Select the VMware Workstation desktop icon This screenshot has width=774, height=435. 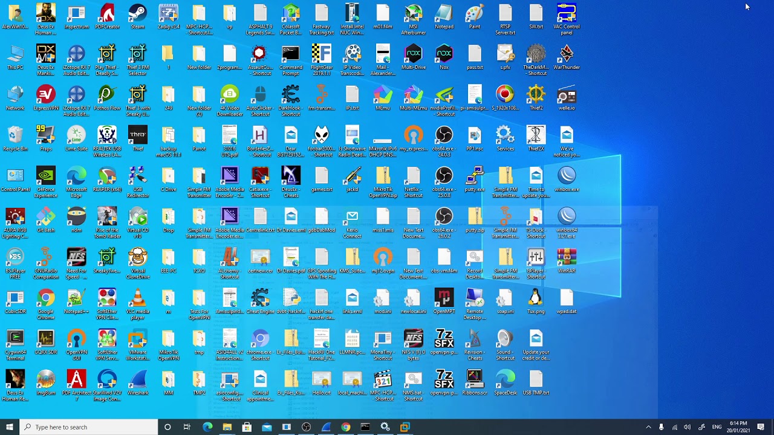[137, 345]
